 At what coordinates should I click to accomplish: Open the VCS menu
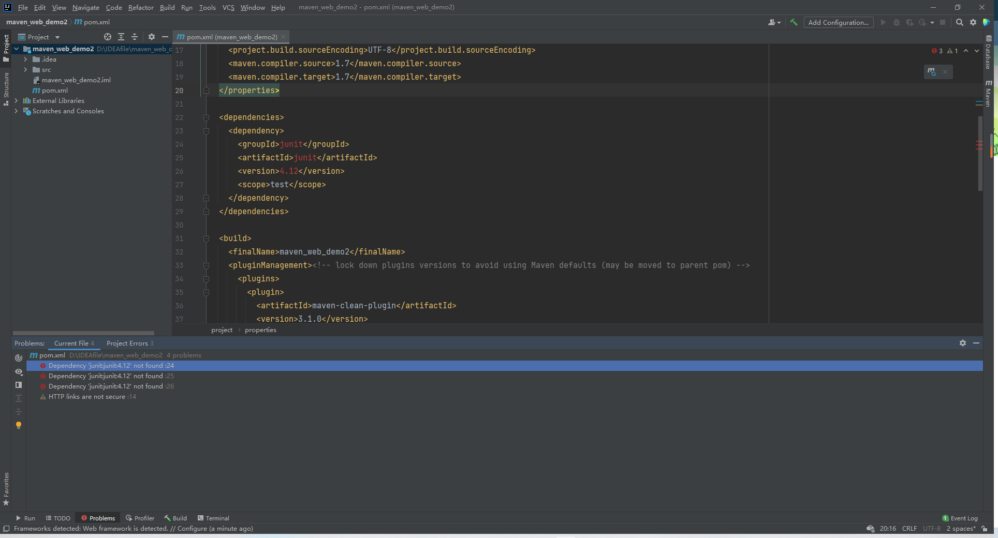coord(228,7)
